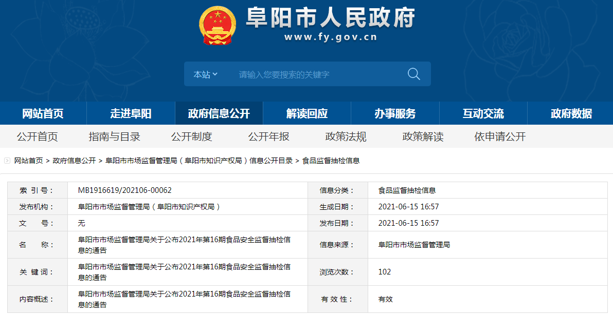
Task: Click the magnifier search icon
Action: click(x=413, y=74)
